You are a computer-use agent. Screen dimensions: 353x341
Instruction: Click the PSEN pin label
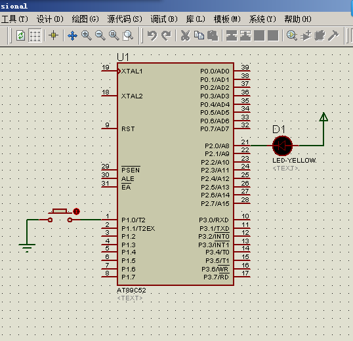coord(131,170)
